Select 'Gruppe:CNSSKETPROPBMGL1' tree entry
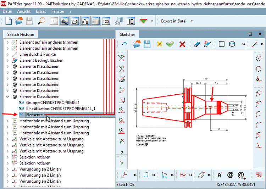The height and width of the screenshot is (189, 266). click(52, 103)
